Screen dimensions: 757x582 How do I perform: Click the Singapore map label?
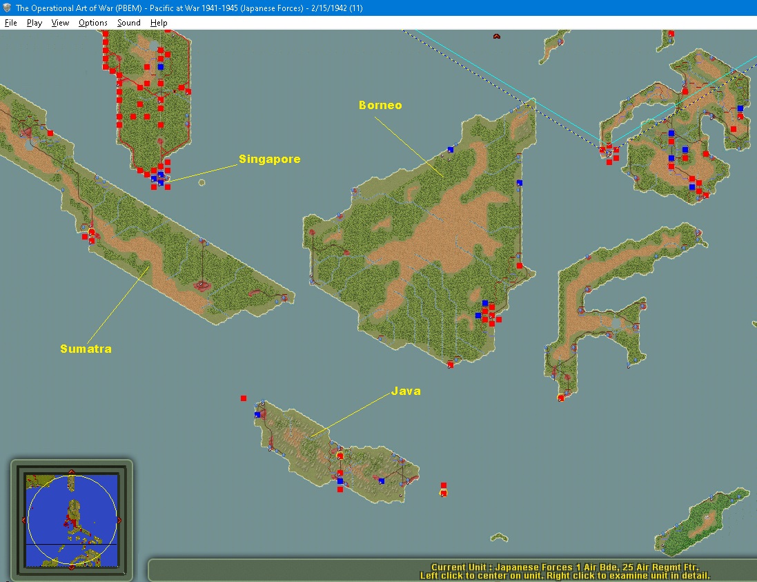coord(269,159)
